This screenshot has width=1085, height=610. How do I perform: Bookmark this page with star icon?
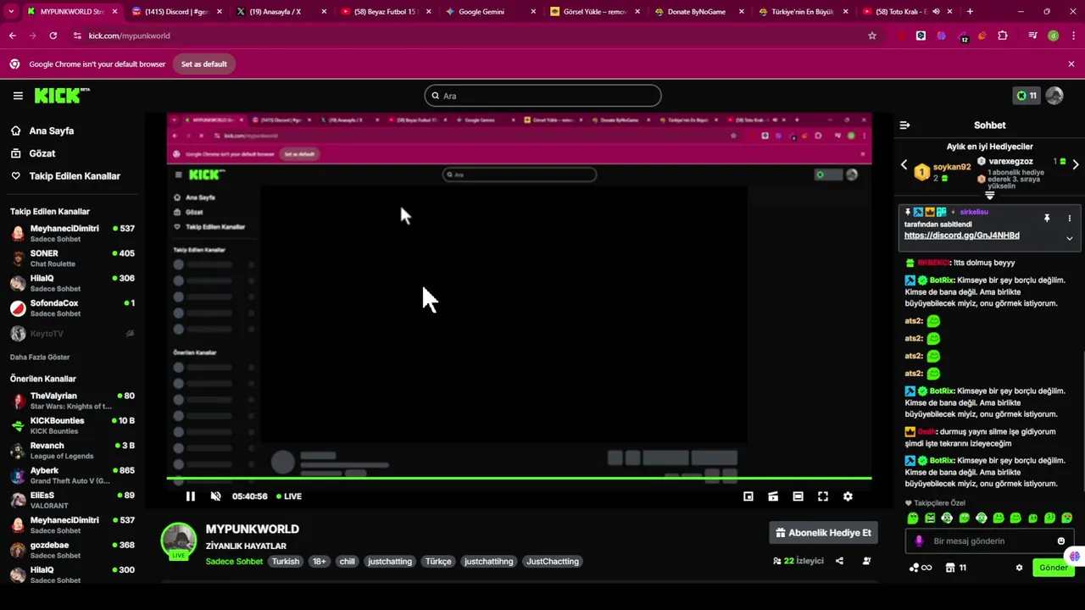(x=871, y=36)
